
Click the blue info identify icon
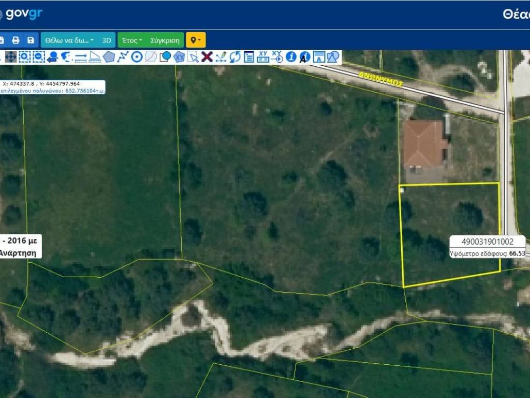(291, 57)
